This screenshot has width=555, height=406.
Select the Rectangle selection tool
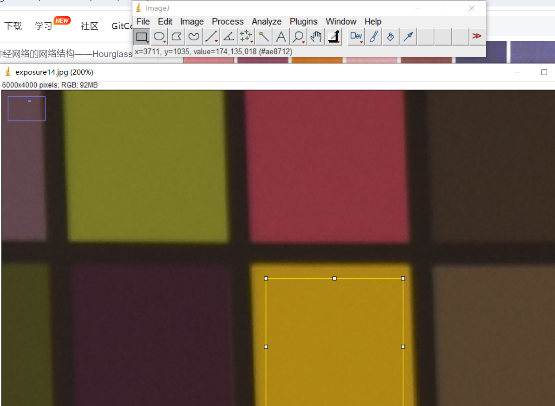(142, 37)
